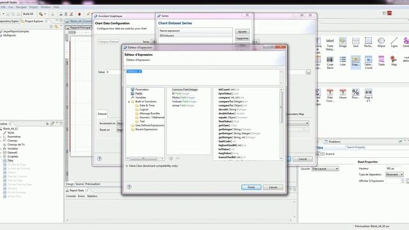Open the Problems tab
Image resolution: width=409 pixels, height=230 pixels.
tap(332, 142)
